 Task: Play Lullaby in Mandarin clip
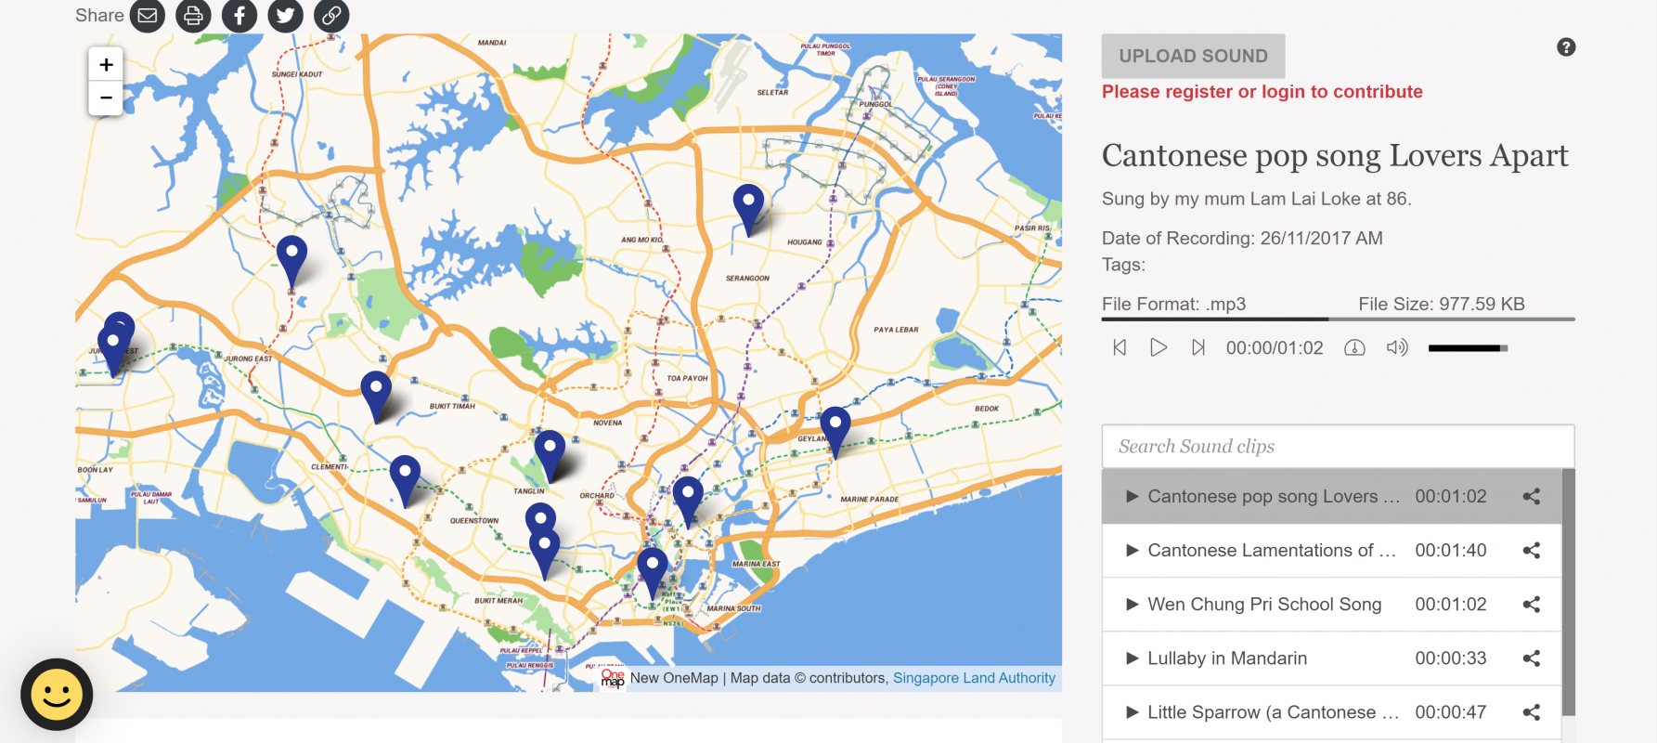click(1133, 658)
